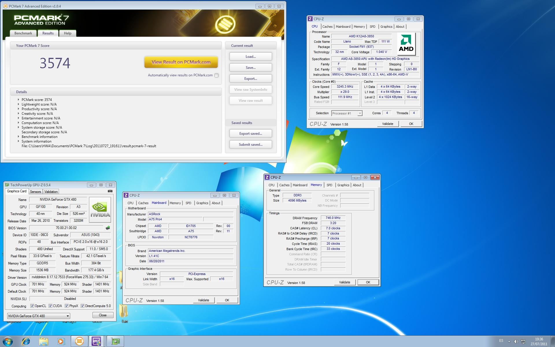Toggle automatically view results on PCMark.com
The width and height of the screenshot is (555, 347).
coord(217,75)
